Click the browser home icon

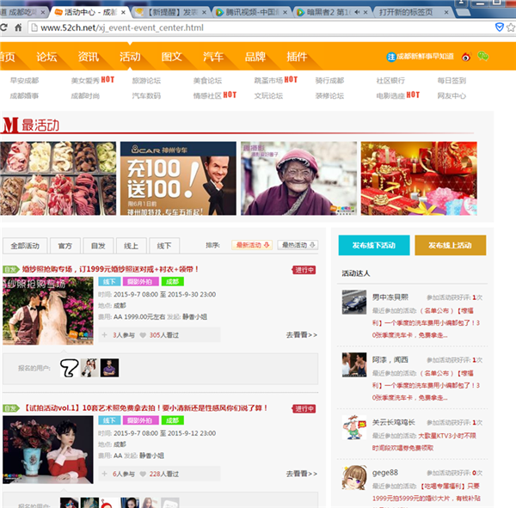18,28
